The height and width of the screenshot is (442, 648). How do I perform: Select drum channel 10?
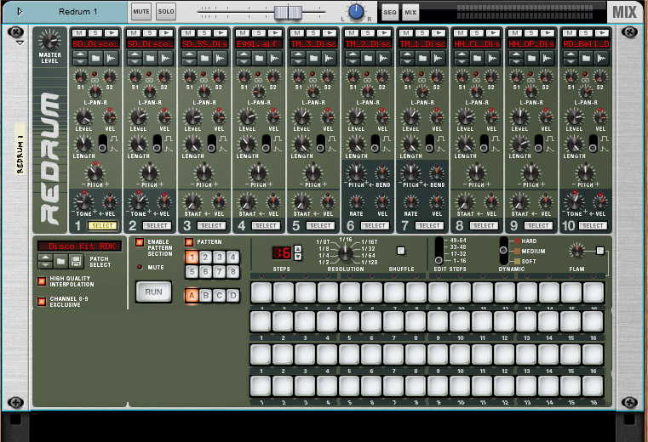pyautogui.click(x=593, y=226)
